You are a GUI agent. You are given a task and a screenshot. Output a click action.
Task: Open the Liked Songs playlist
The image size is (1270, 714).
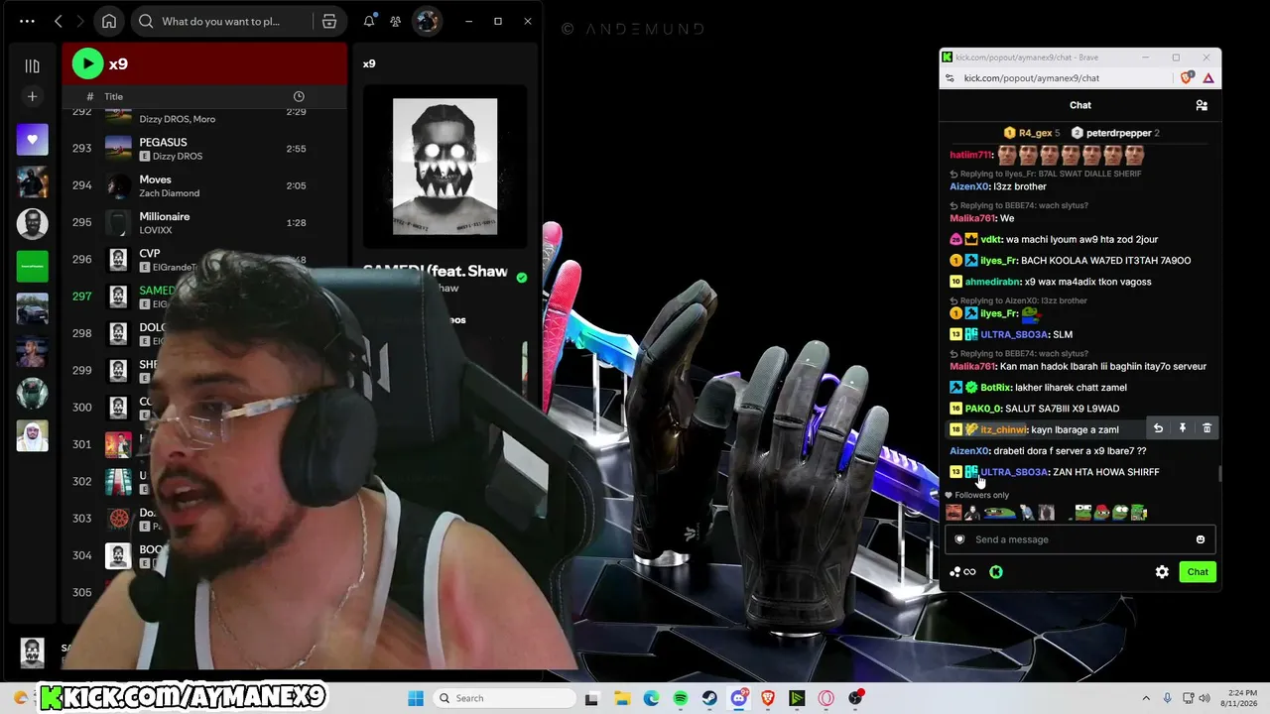coord(32,140)
